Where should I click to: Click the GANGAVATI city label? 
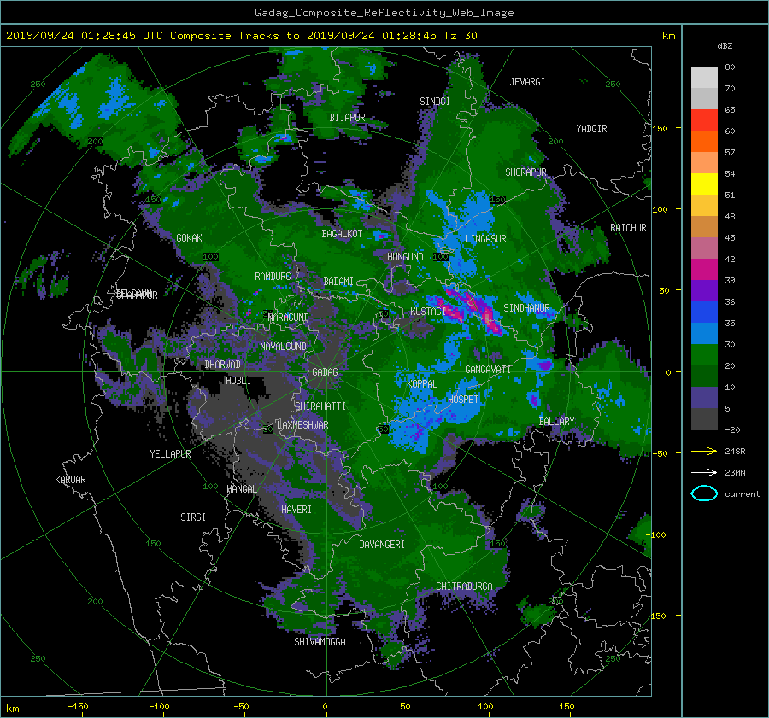click(488, 370)
